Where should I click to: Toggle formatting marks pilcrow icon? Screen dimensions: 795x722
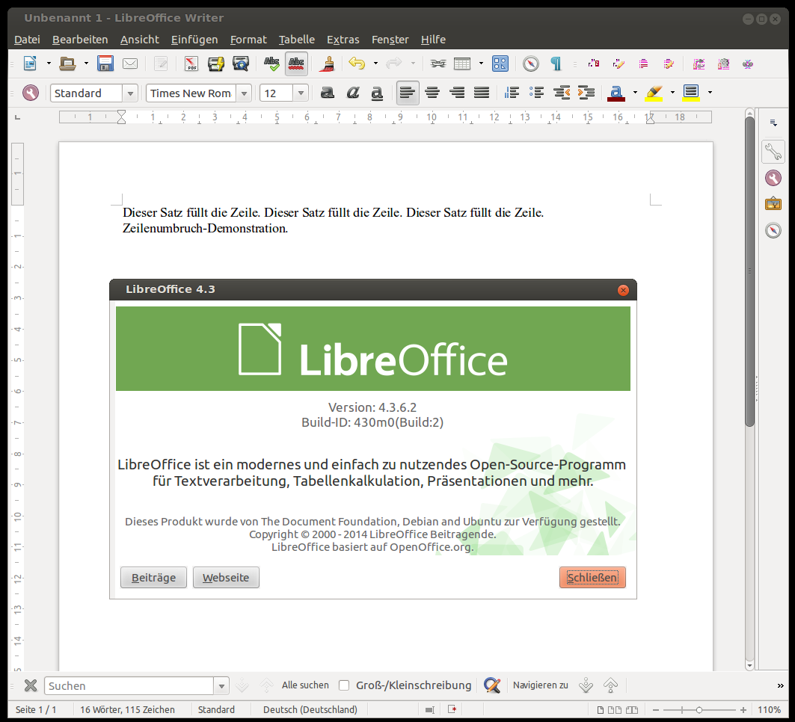click(556, 64)
